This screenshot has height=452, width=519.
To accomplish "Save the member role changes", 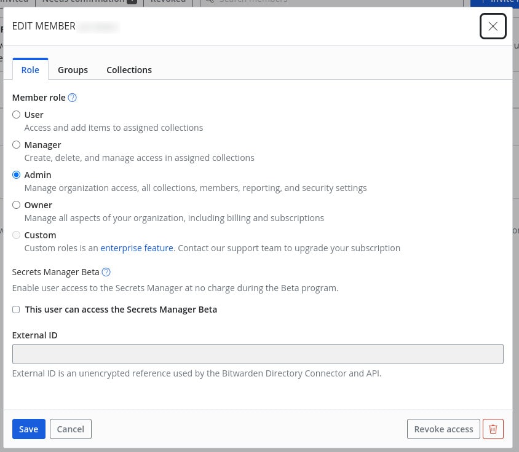I will 28,429.
